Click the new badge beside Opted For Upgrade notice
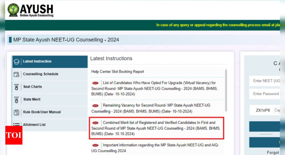 point(95,83)
